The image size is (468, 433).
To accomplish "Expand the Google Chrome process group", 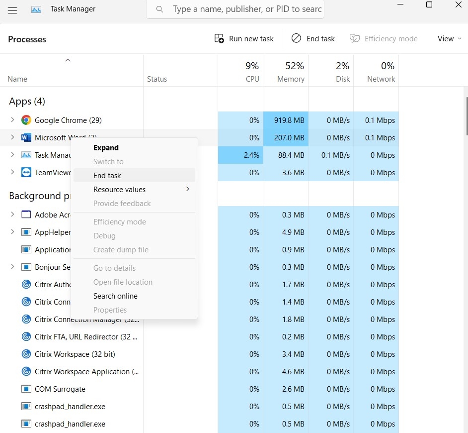I will tap(12, 120).
